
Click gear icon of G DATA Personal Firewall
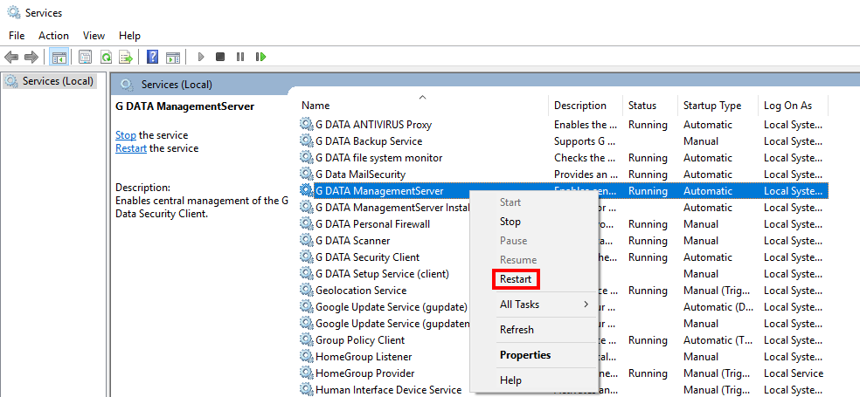pyautogui.click(x=306, y=224)
